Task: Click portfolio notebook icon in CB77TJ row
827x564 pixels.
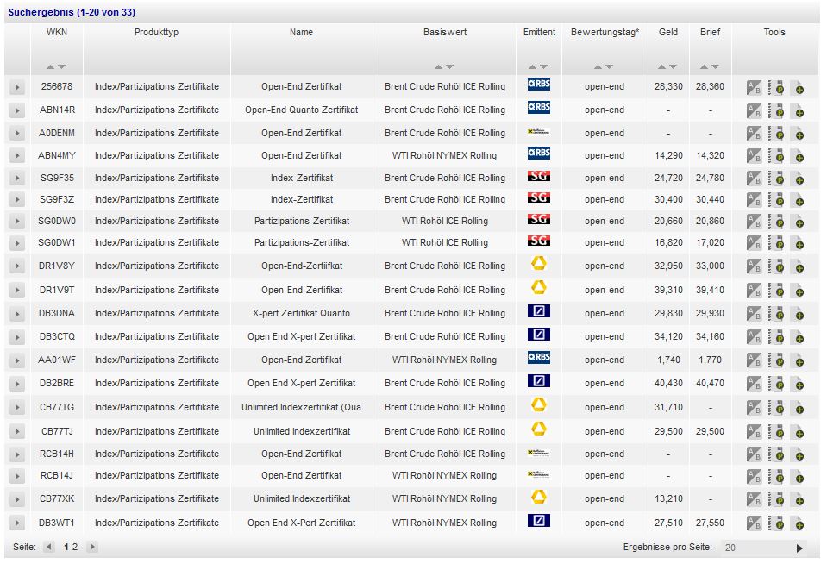Action: pyautogui.click(x=775, y=432)
